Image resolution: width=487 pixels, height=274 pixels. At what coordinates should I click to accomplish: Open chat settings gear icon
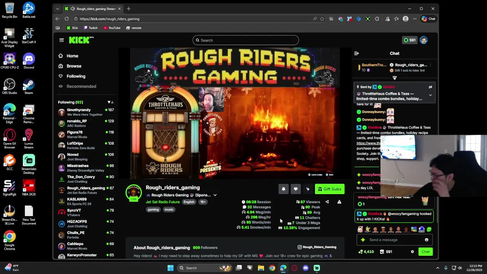point(412,252)
